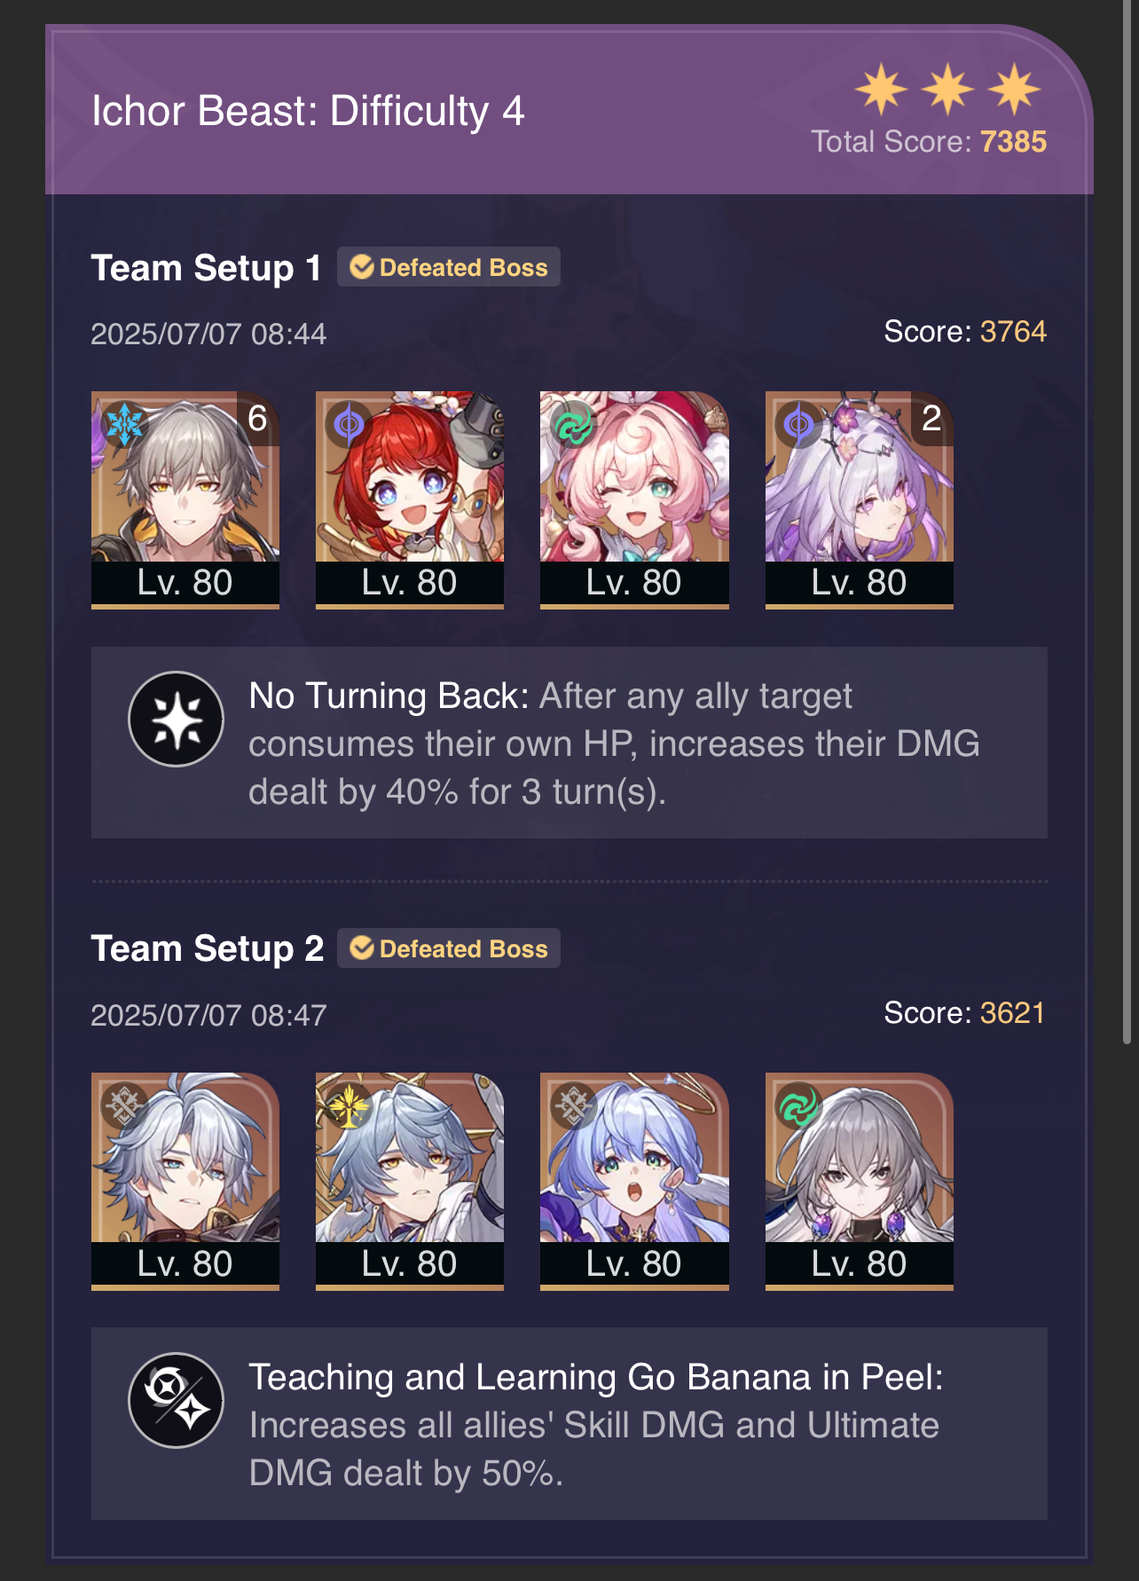The width and height of the screenshot is (1139, 1581).
Task: Click the page scrollbar on the right edge
Action: click(1128, 523)
